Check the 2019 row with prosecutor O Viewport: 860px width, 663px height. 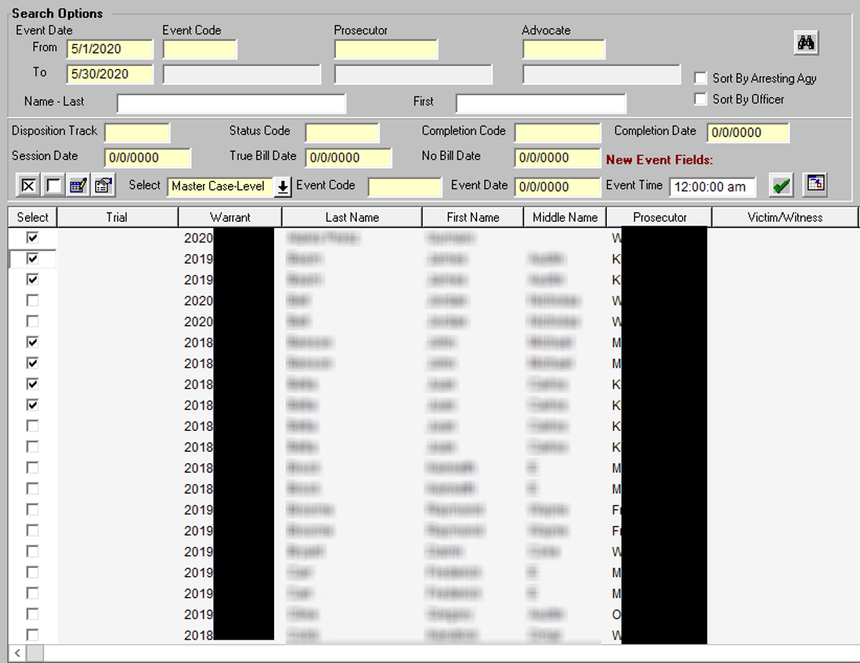33,614
